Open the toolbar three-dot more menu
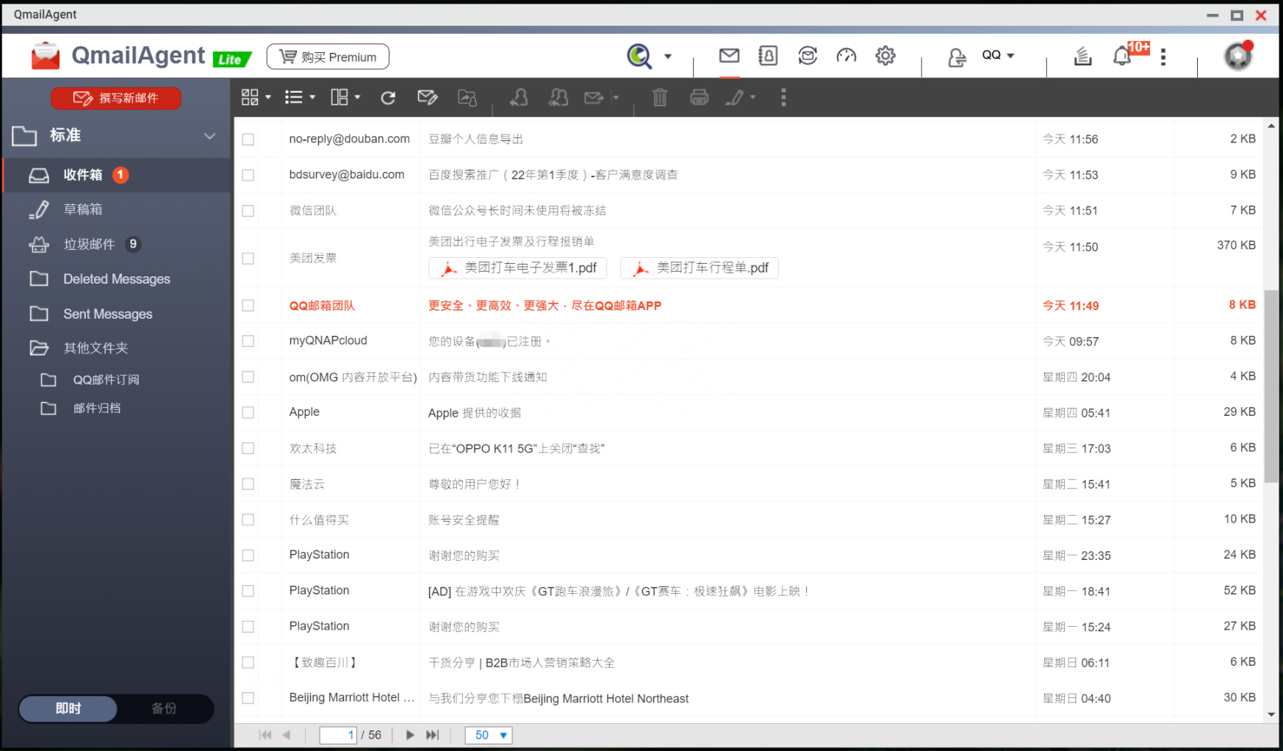Viewport: 1283px width, 751px height. tap(783, 97)
